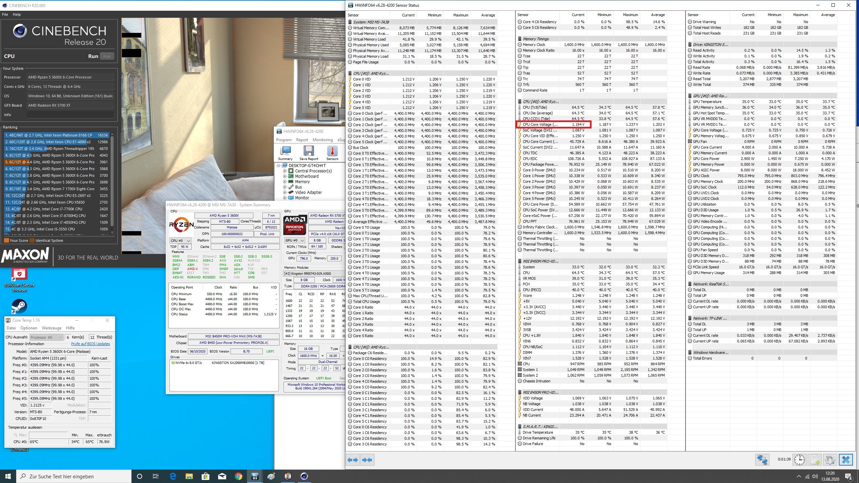Open the Windows Start menu

(8, 476)
